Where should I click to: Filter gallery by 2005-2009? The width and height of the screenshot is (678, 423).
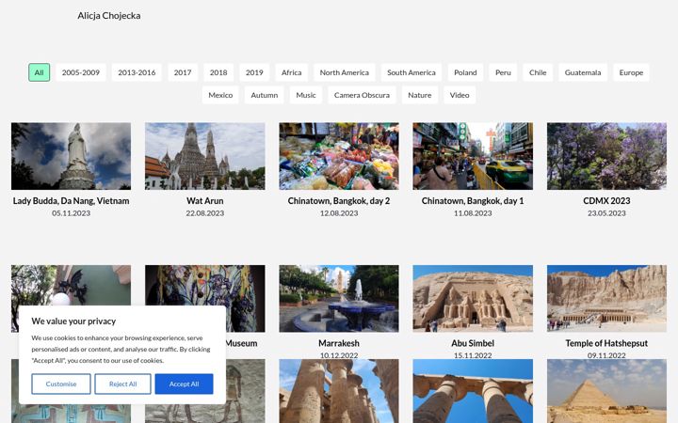point(81,72)
